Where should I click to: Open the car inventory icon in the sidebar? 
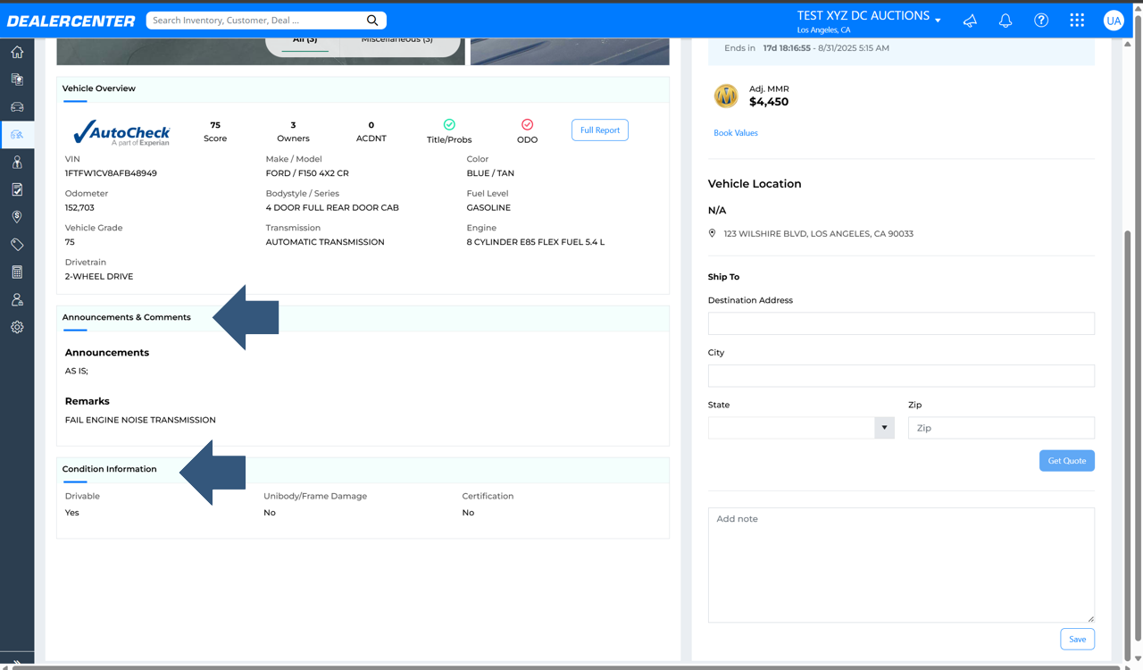pos(17,107)
